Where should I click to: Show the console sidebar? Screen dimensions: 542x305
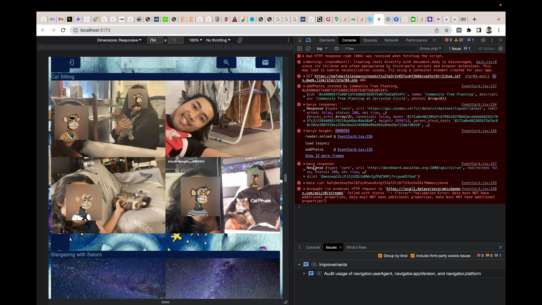(300, 49)
